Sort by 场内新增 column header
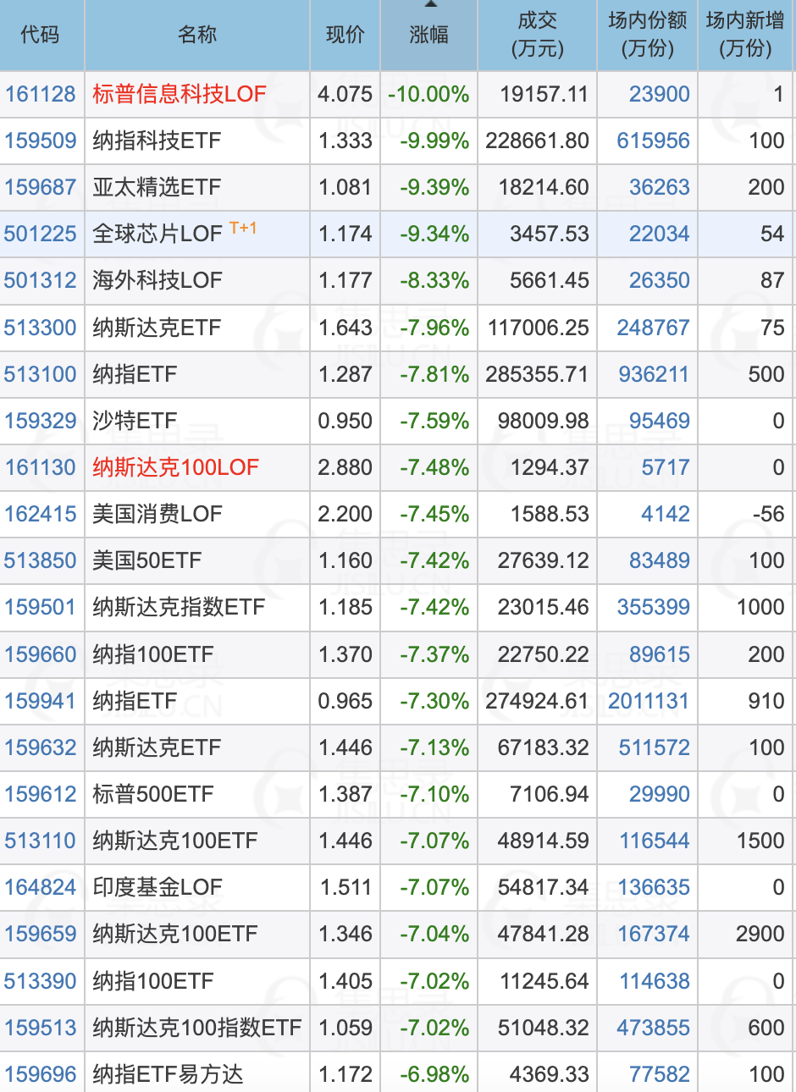Viewport: 796px width, 1092px height. (745, 35)
